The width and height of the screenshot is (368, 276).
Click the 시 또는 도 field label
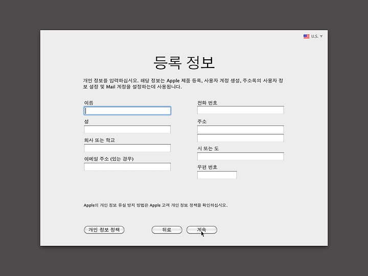(208, 149)
